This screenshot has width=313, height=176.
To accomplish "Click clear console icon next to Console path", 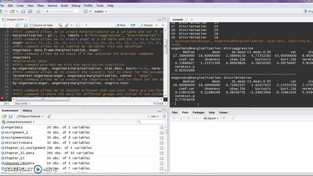I will (191, 20).
